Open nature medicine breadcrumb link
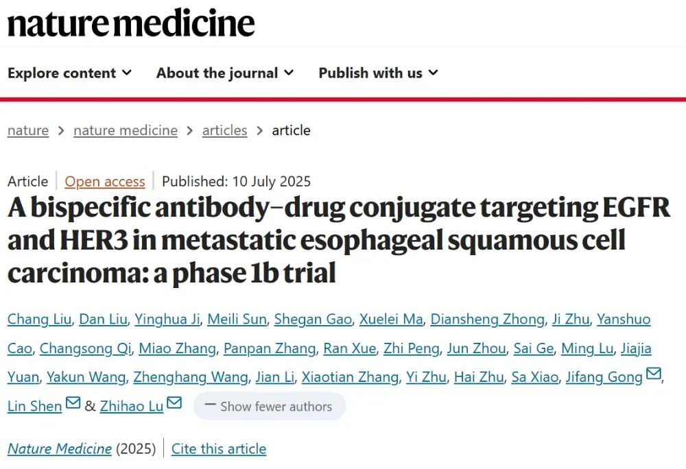 tap(126, 130)
